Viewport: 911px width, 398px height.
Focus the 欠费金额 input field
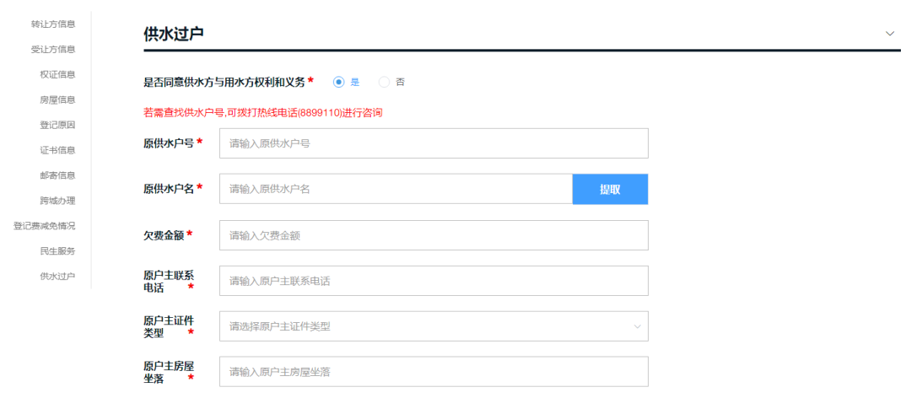(434, 235)
